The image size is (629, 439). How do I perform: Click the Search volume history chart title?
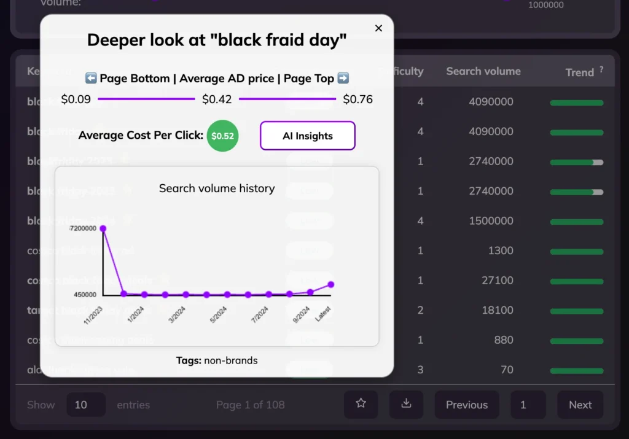(217, 188)
